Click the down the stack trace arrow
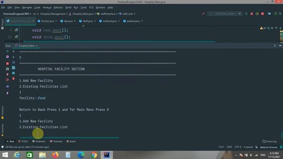Viewport: 283px width, 159px height. [13, 57]
